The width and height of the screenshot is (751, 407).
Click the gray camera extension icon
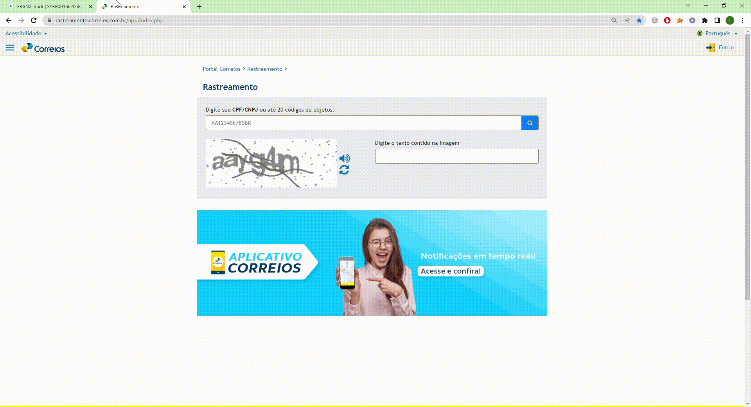(x=655, y=20)
